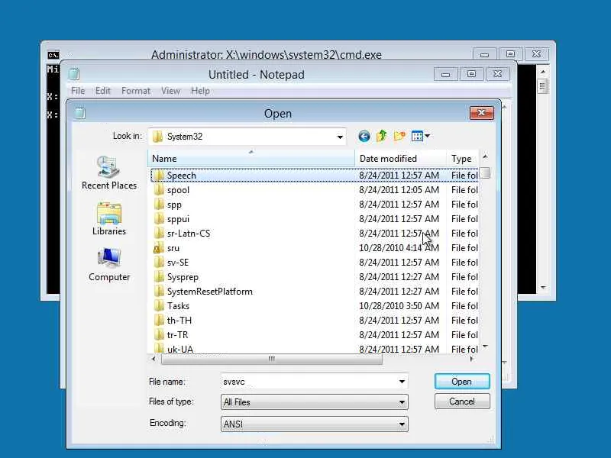Click Tasks date 10/28/2010 3:50 AM
This screenshot has width=611, height=458.
(399, 306)
